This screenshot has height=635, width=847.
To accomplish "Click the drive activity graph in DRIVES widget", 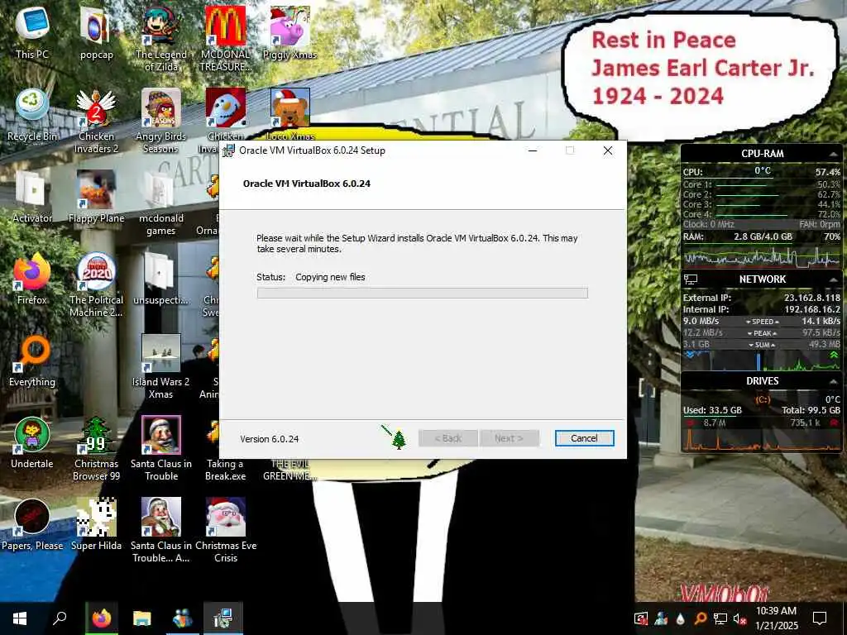I will pos(761,440).
